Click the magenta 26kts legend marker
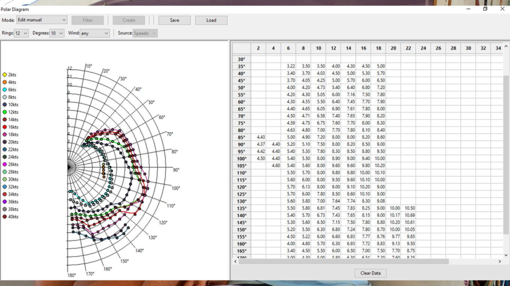The width and height of the screenshot is (510, 286). (x=4, y=164)
